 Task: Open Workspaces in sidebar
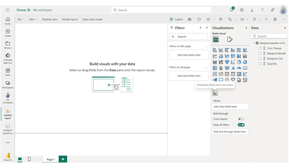[x=8, y=84]
